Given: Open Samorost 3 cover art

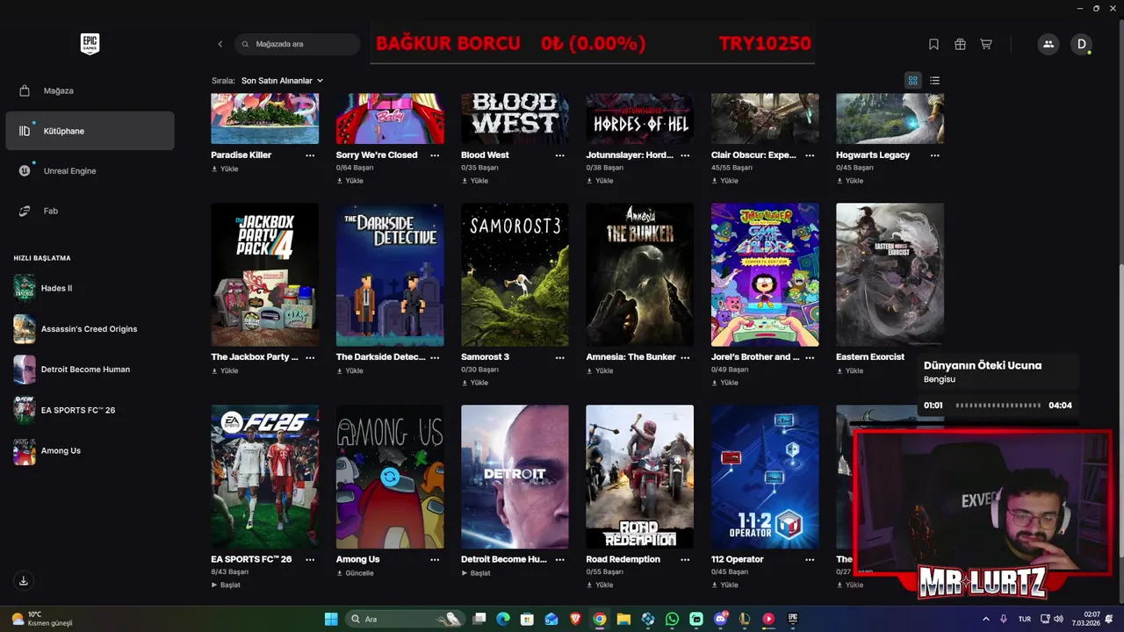Looking at the screenshot, I should point(515,275).
